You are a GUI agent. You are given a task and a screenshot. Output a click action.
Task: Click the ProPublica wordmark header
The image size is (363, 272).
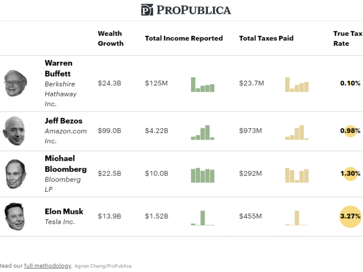point(194,10)
